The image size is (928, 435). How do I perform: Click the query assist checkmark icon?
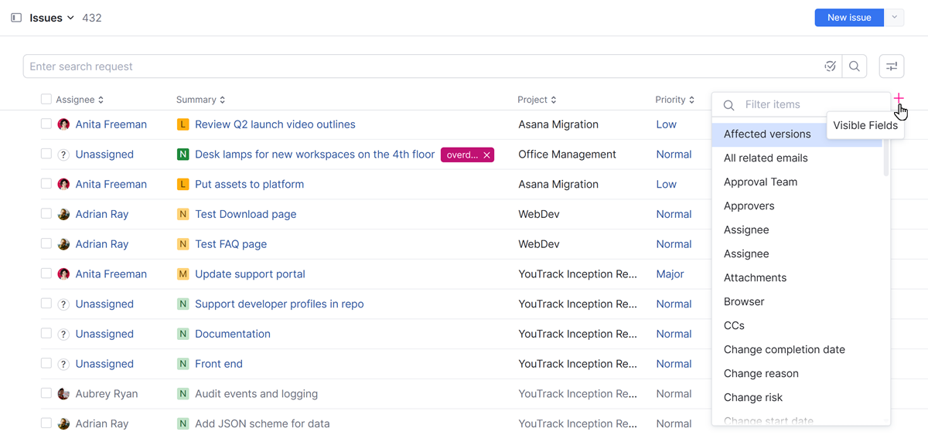831,66
